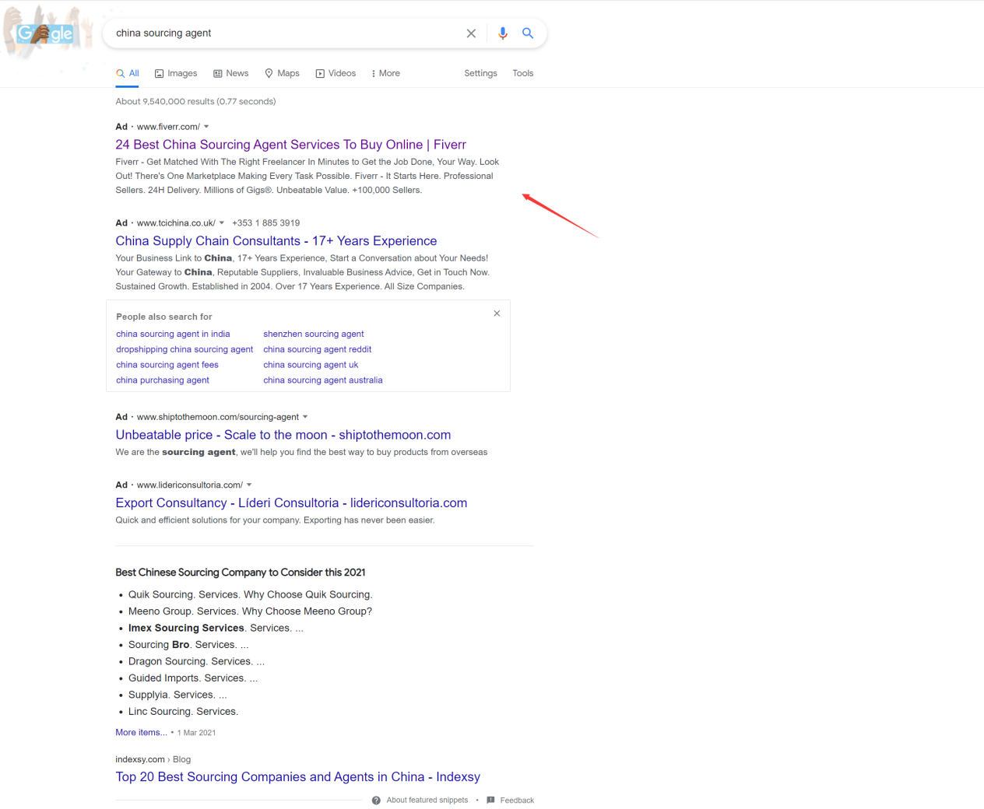
Task: Search china purchasing agent
Action: click(163, 380)
